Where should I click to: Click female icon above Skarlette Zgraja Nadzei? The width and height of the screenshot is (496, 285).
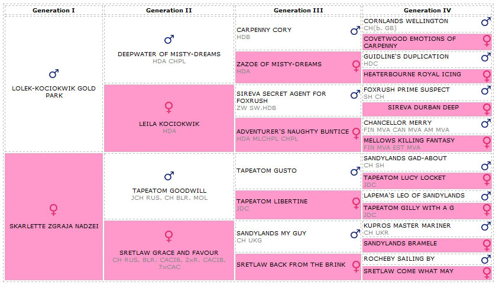[x=54, y=210]
